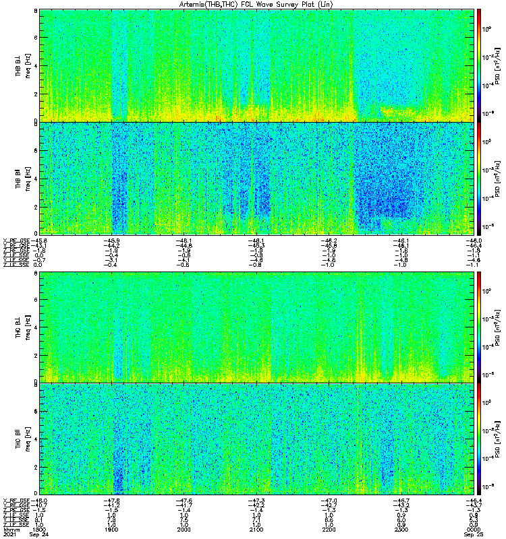The image size is (506, 539).
Task: Click the THC X_RE_GSE value '-46.7'
Action: (401, 501)
